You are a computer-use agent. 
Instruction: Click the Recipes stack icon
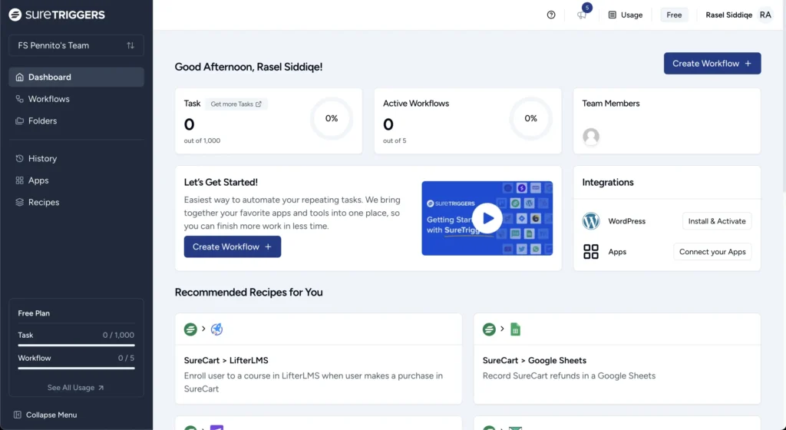[x=19, y=203]
